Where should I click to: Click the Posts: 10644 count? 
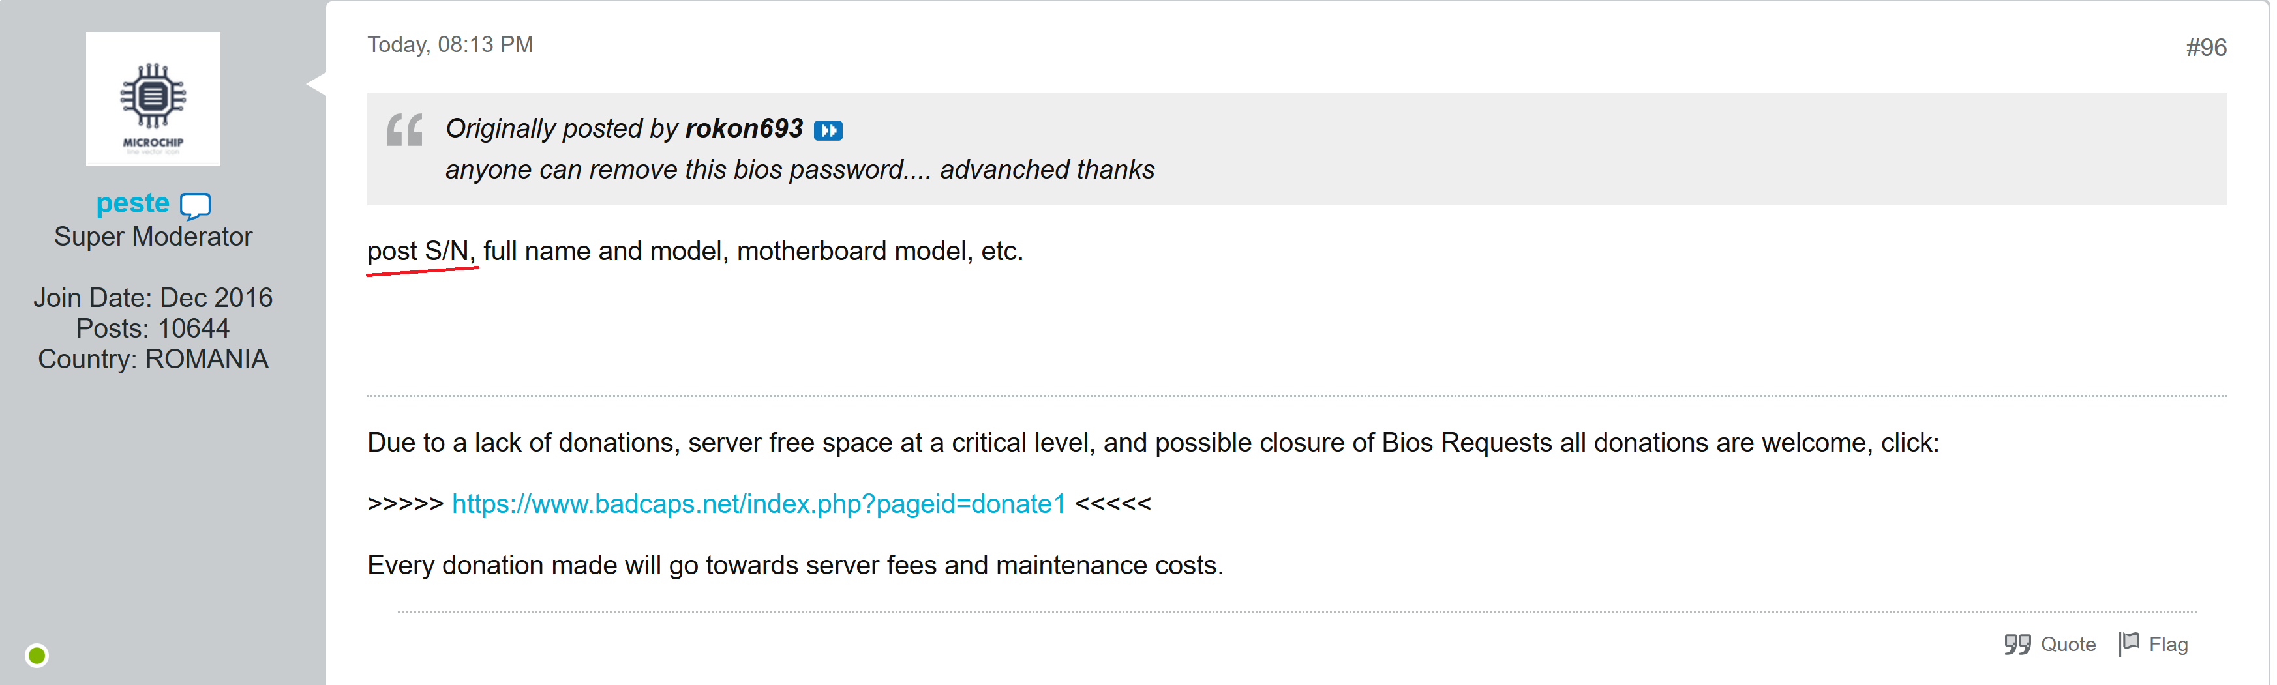point(153,328)
